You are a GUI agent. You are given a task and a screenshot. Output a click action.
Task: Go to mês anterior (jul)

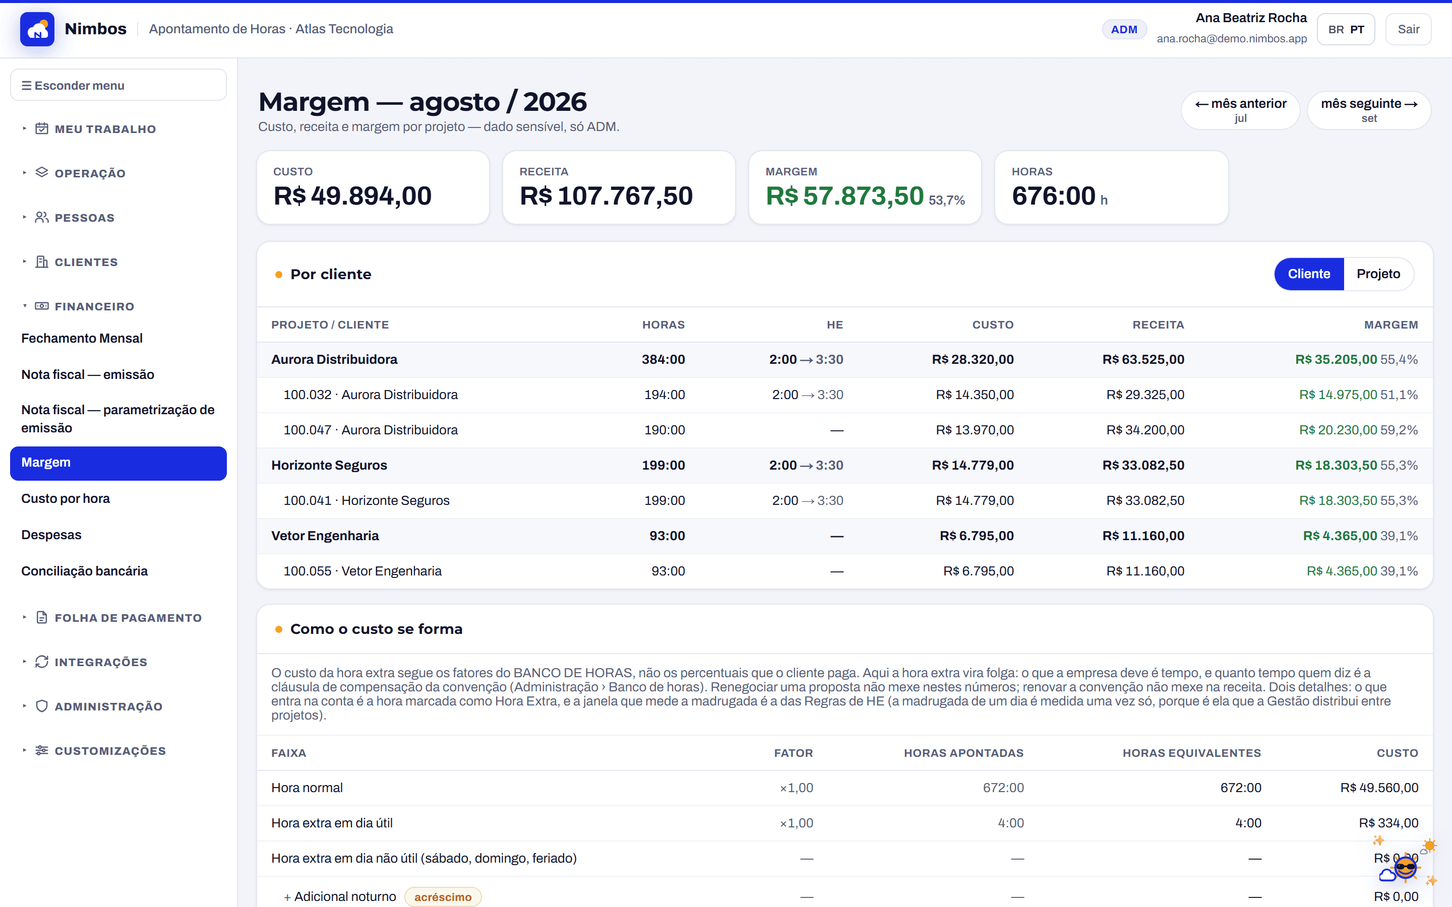pos(1240,110)
